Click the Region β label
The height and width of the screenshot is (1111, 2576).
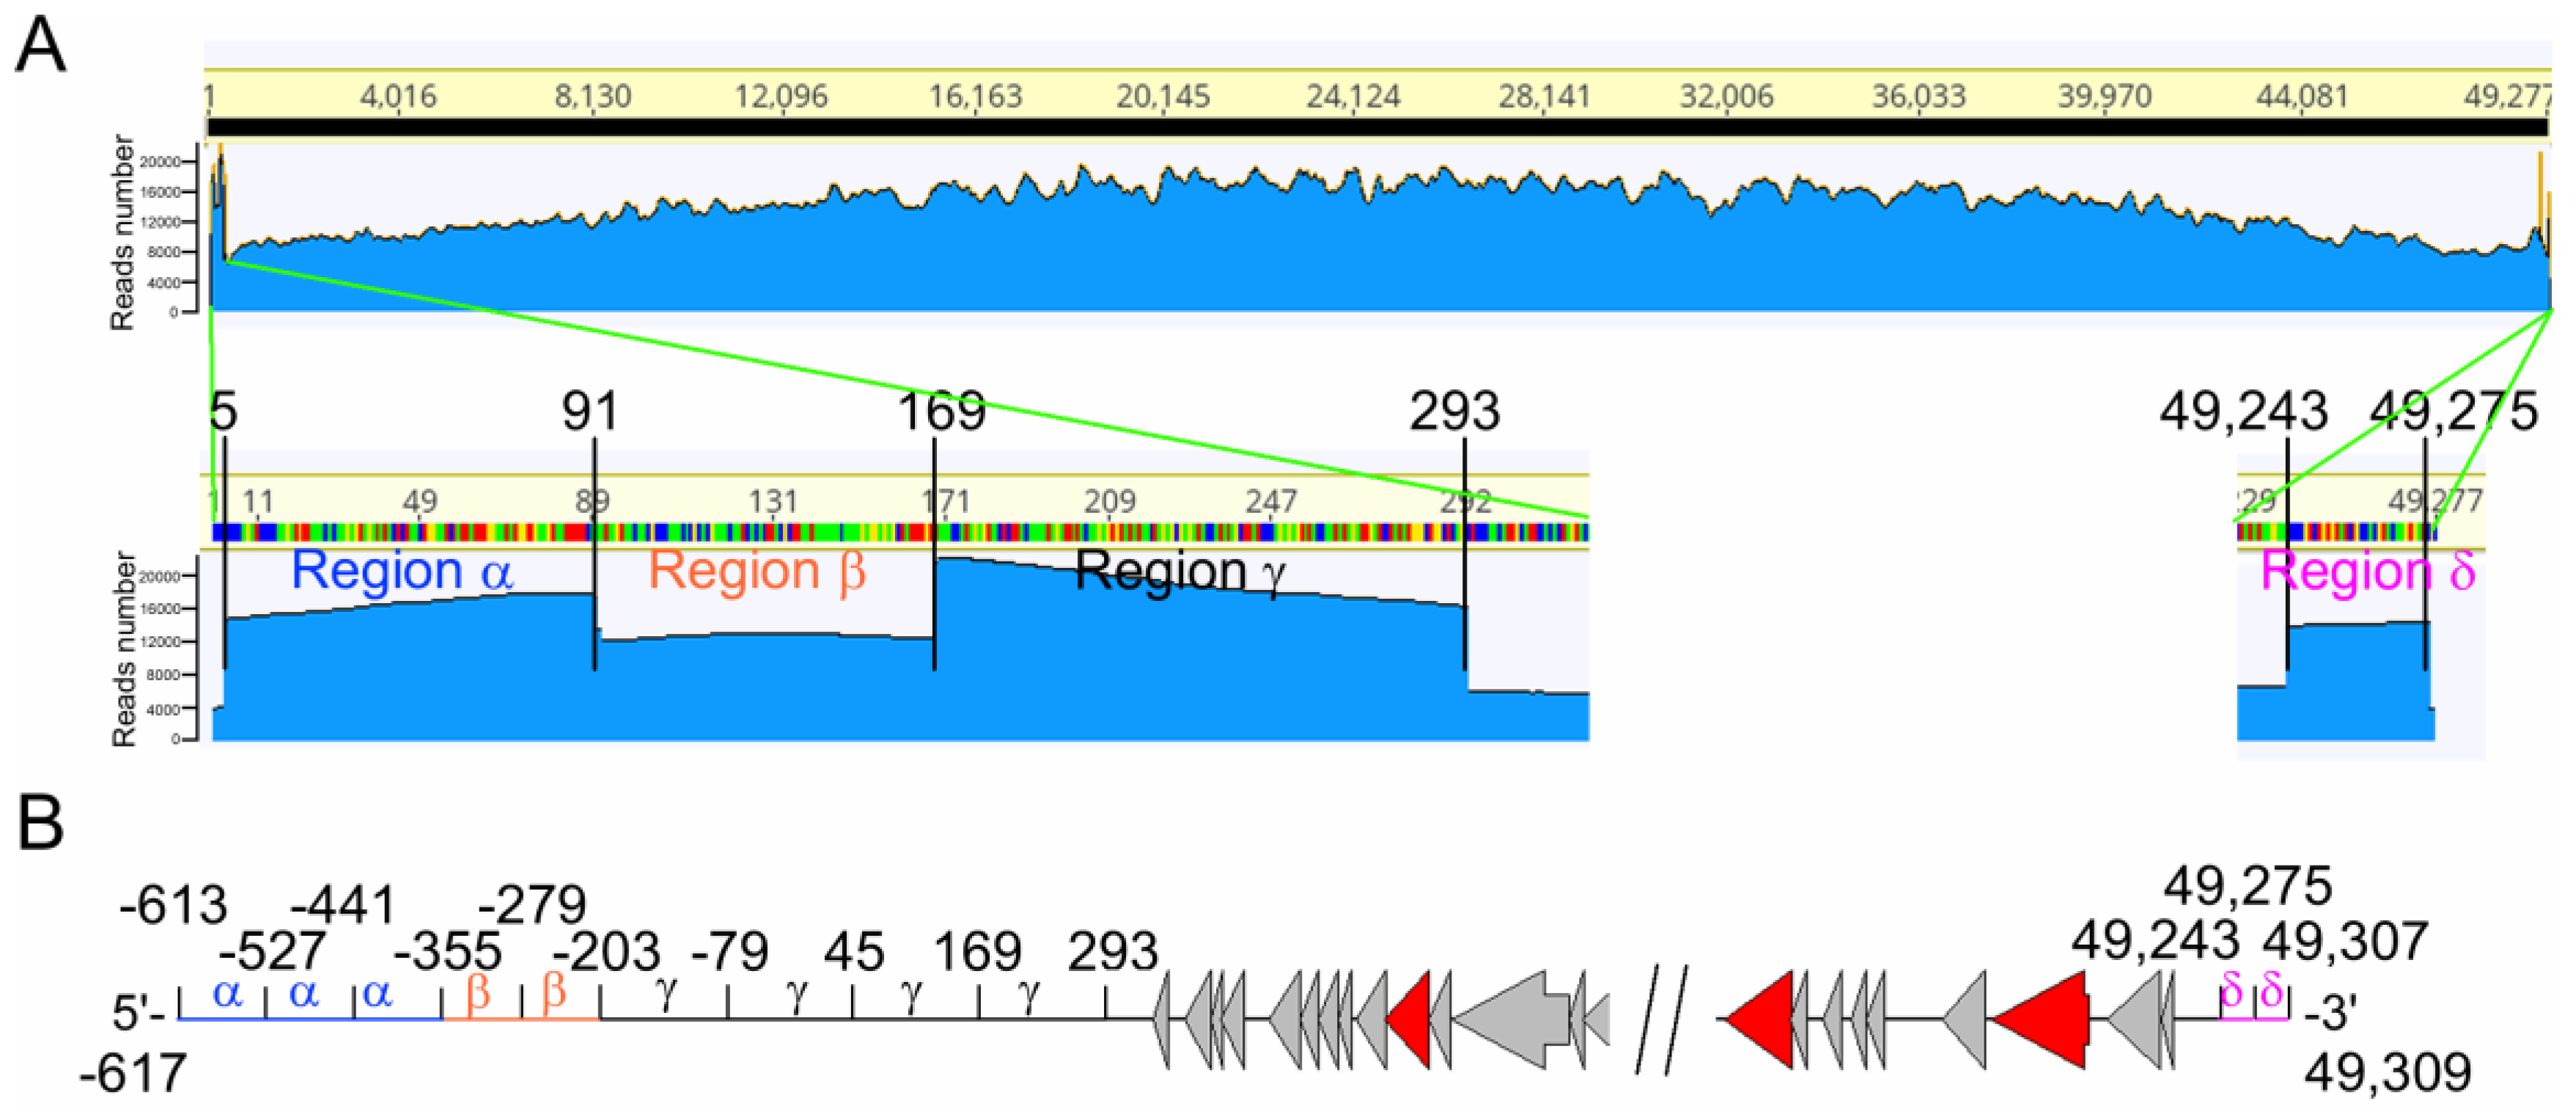[757, 571]
